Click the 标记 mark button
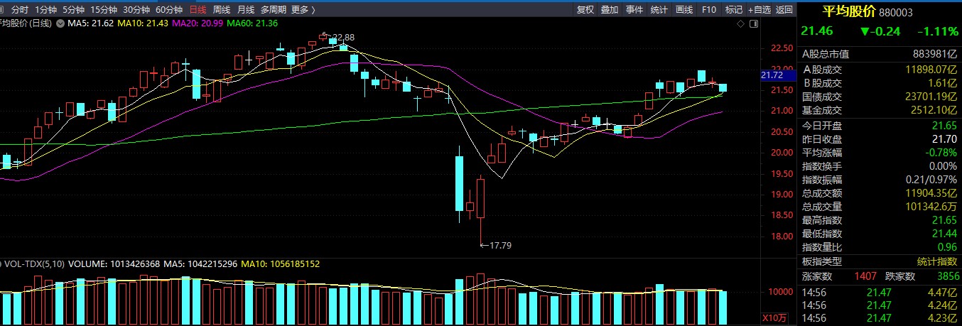The image size is (962, 326). pos(733,10)
